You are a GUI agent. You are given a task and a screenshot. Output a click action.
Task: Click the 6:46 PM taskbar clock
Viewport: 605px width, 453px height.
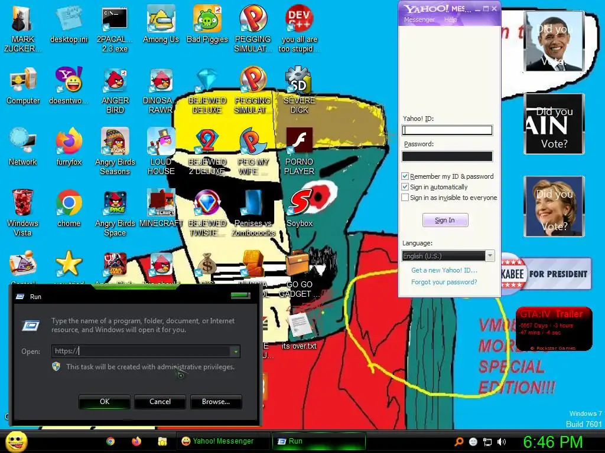click(552, 442)
